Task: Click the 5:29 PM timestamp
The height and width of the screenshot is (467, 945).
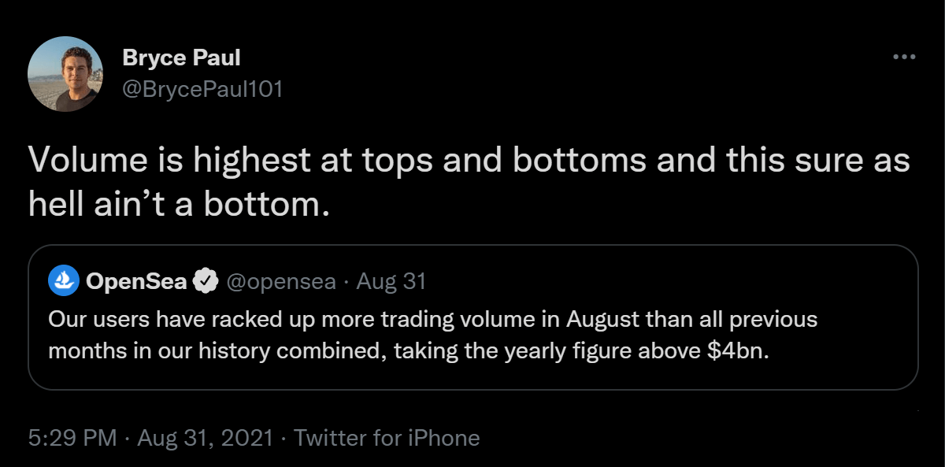Action: tap(72, 438)
